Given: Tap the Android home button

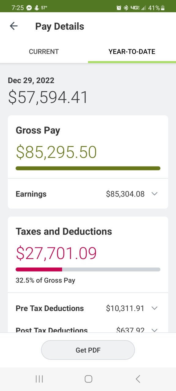Looking at the screenshot, I should pyautogui.click(x=88, y=379).
